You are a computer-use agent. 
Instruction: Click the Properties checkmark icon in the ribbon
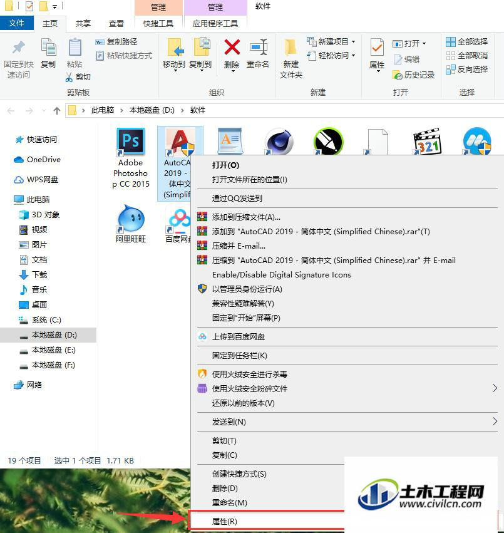coord(377,48)
